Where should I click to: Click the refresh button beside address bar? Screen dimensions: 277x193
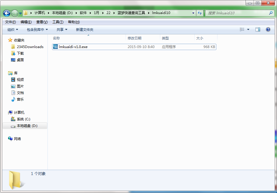200,13
